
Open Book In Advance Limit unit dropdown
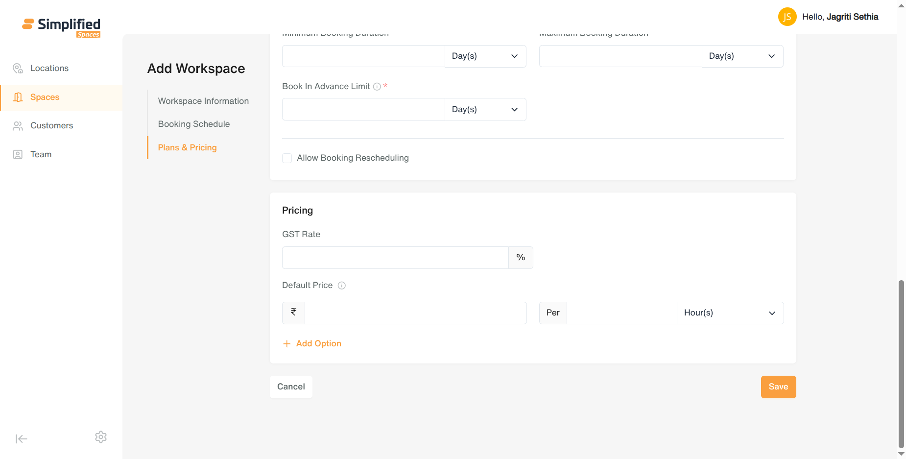485,109
